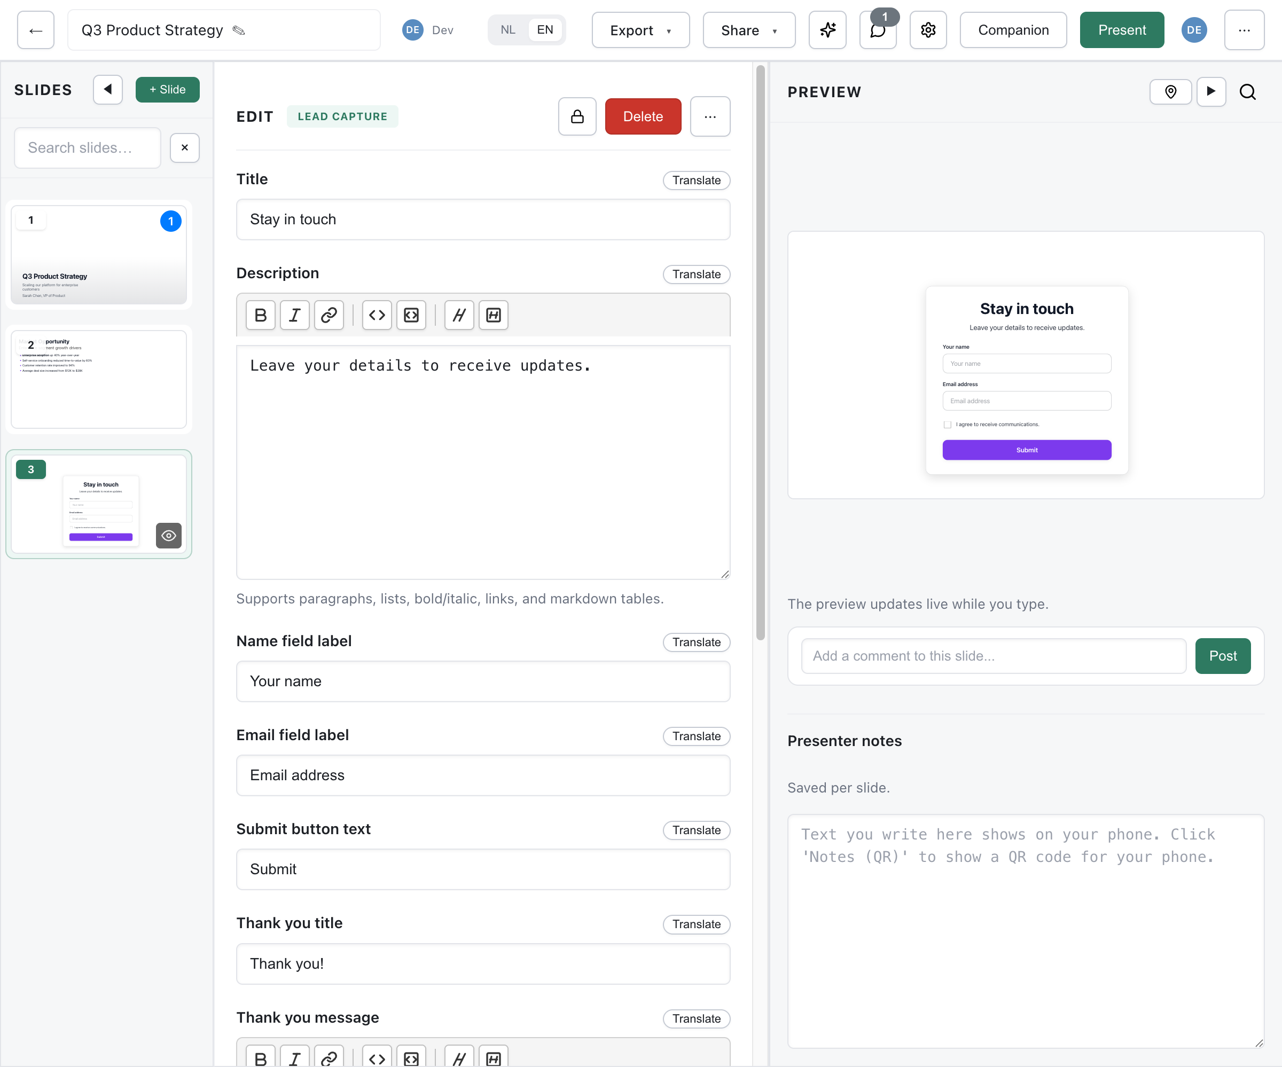Open top bar more options ellipsis
The height and width of the screenshot is (1067, 1282).
(1244, 30)
